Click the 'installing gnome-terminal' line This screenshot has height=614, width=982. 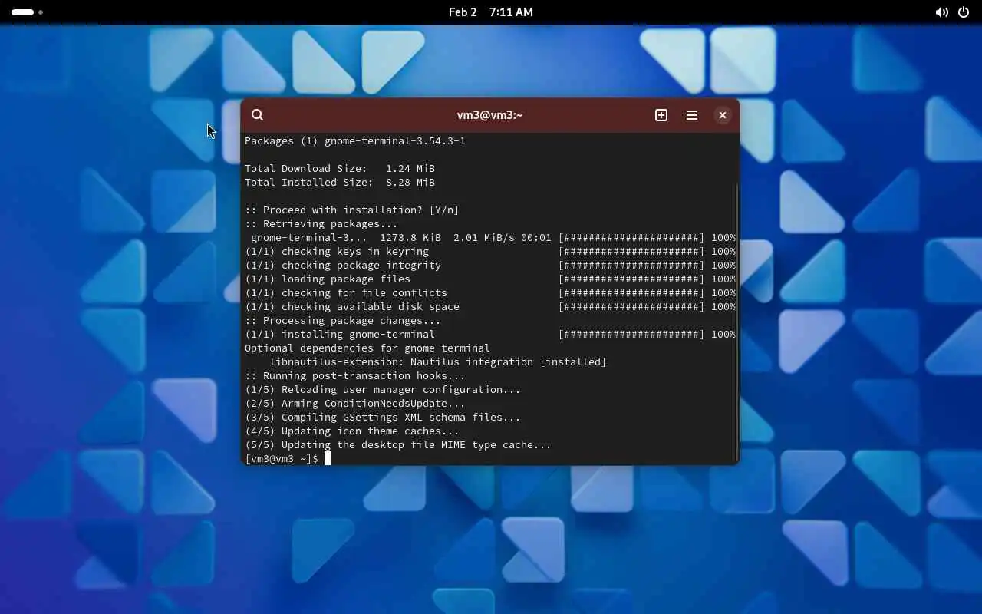coord(490,334)
